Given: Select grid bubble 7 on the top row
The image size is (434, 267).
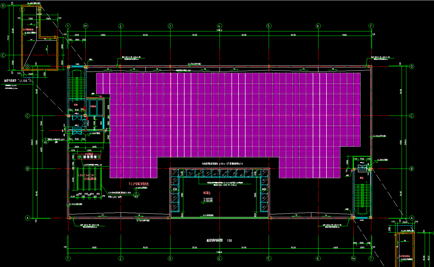Looking at the screenshot, I should coord(371,26).
